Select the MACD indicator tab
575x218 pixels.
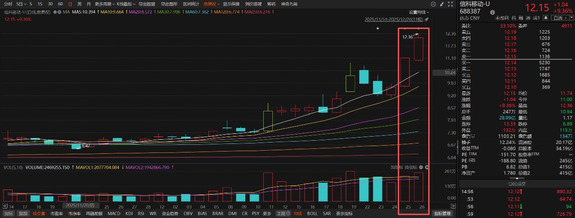tap(114, 213)
